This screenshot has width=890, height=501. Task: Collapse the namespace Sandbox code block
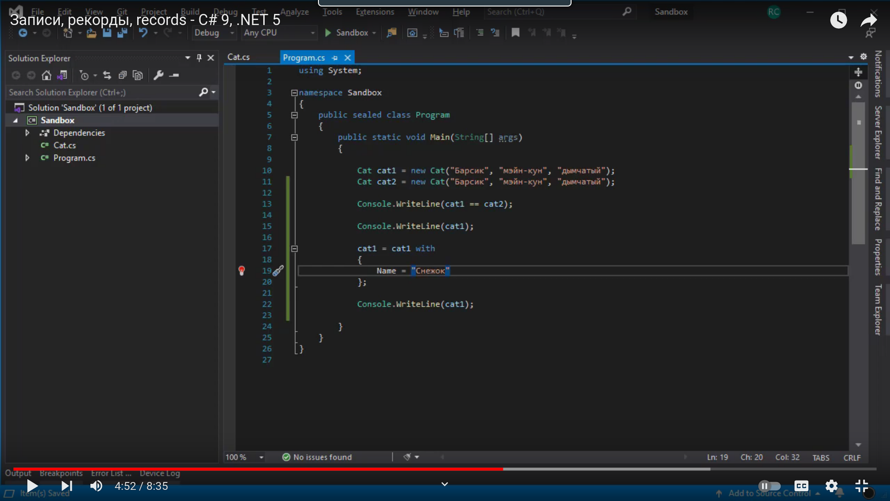click(x=294, y=93)
